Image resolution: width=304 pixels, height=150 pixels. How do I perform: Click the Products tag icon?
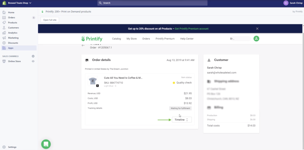pos(4,23)
